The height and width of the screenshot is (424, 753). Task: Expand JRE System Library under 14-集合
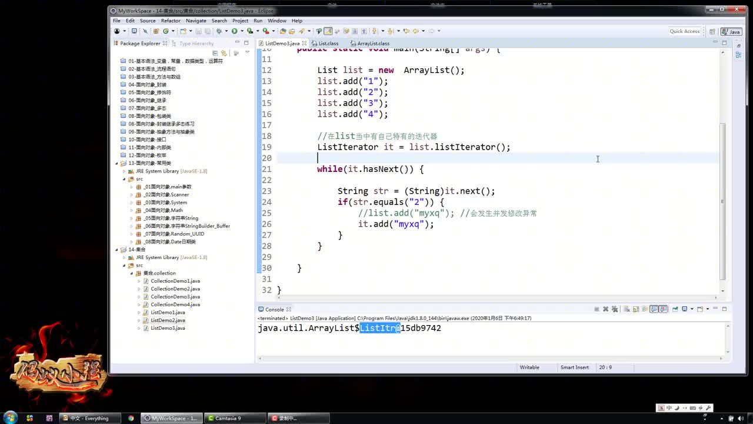point(124,257)
